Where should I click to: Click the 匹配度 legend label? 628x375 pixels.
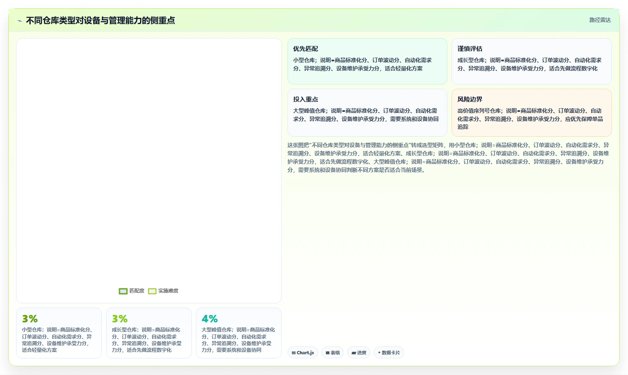[x=137, y=291]
